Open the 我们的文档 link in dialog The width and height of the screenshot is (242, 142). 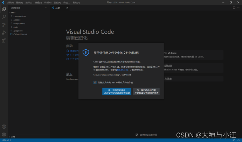(x=122, y=70)
